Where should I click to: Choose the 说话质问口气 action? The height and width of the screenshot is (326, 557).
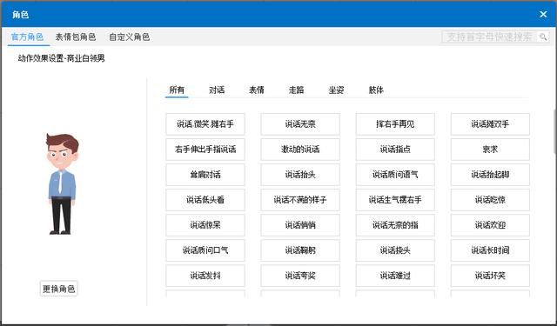(x=205, y=250)
